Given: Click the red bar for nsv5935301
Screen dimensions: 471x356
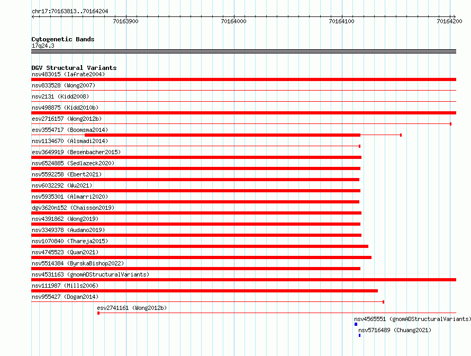Looking at the screenshot, I should coord(195,202).
